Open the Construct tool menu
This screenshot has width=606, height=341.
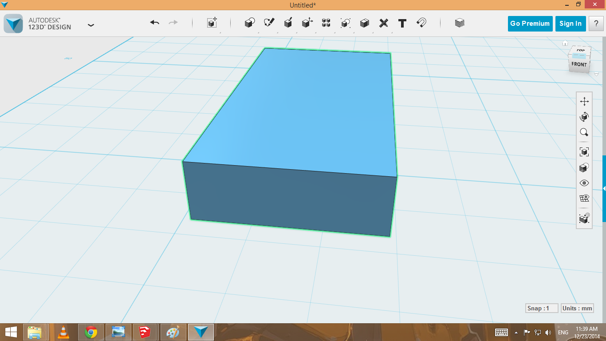pyautogui.click(x=288, y=23)
